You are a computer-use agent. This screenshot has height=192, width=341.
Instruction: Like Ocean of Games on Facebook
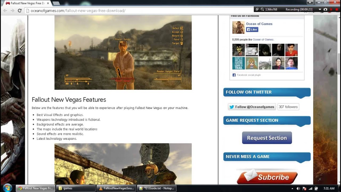click(252, 30)
